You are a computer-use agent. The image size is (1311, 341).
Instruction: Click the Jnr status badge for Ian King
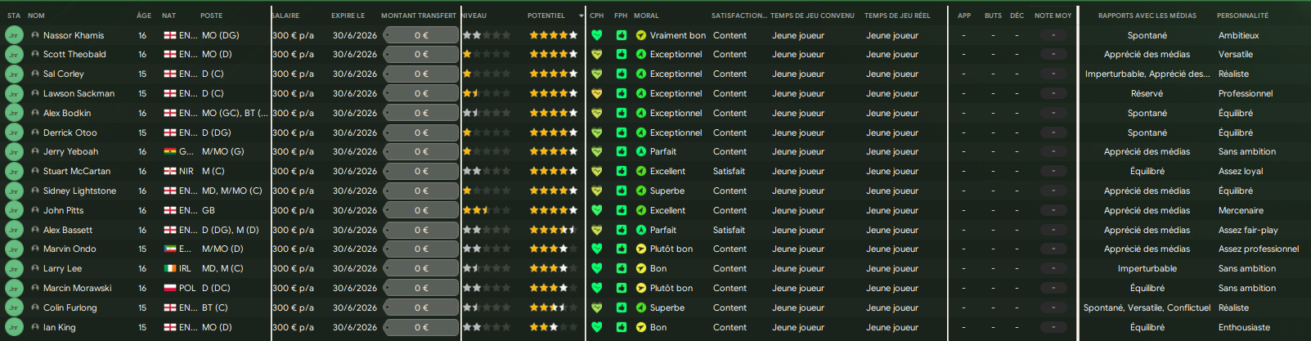click(x=14, y=327)
